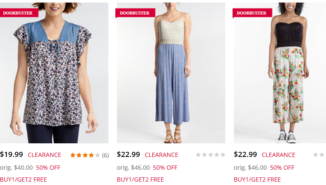Image resolution: width=326 pixels, height=185 pixels.
Task: Click the Doorbuster badge on the floral jumpsuit
Action: pos(251,13)
